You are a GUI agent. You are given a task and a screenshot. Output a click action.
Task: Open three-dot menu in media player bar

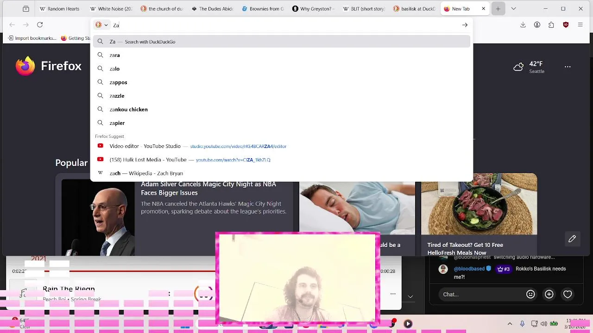[x=393, y=294]
